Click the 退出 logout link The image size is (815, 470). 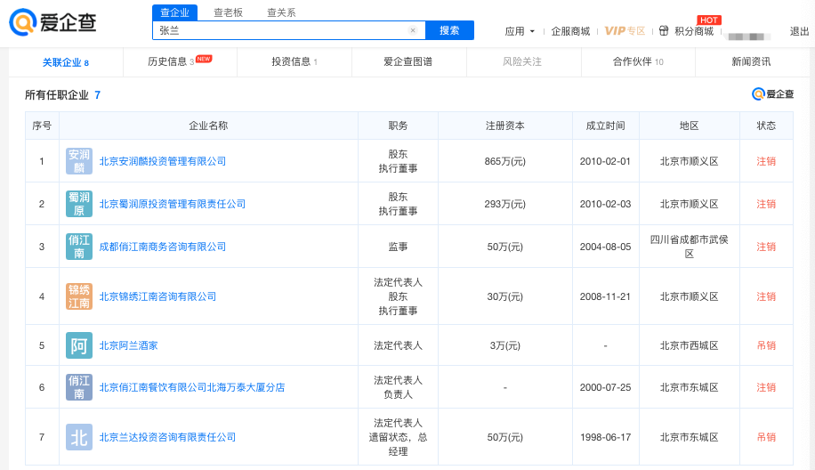(x=799, y=31)
